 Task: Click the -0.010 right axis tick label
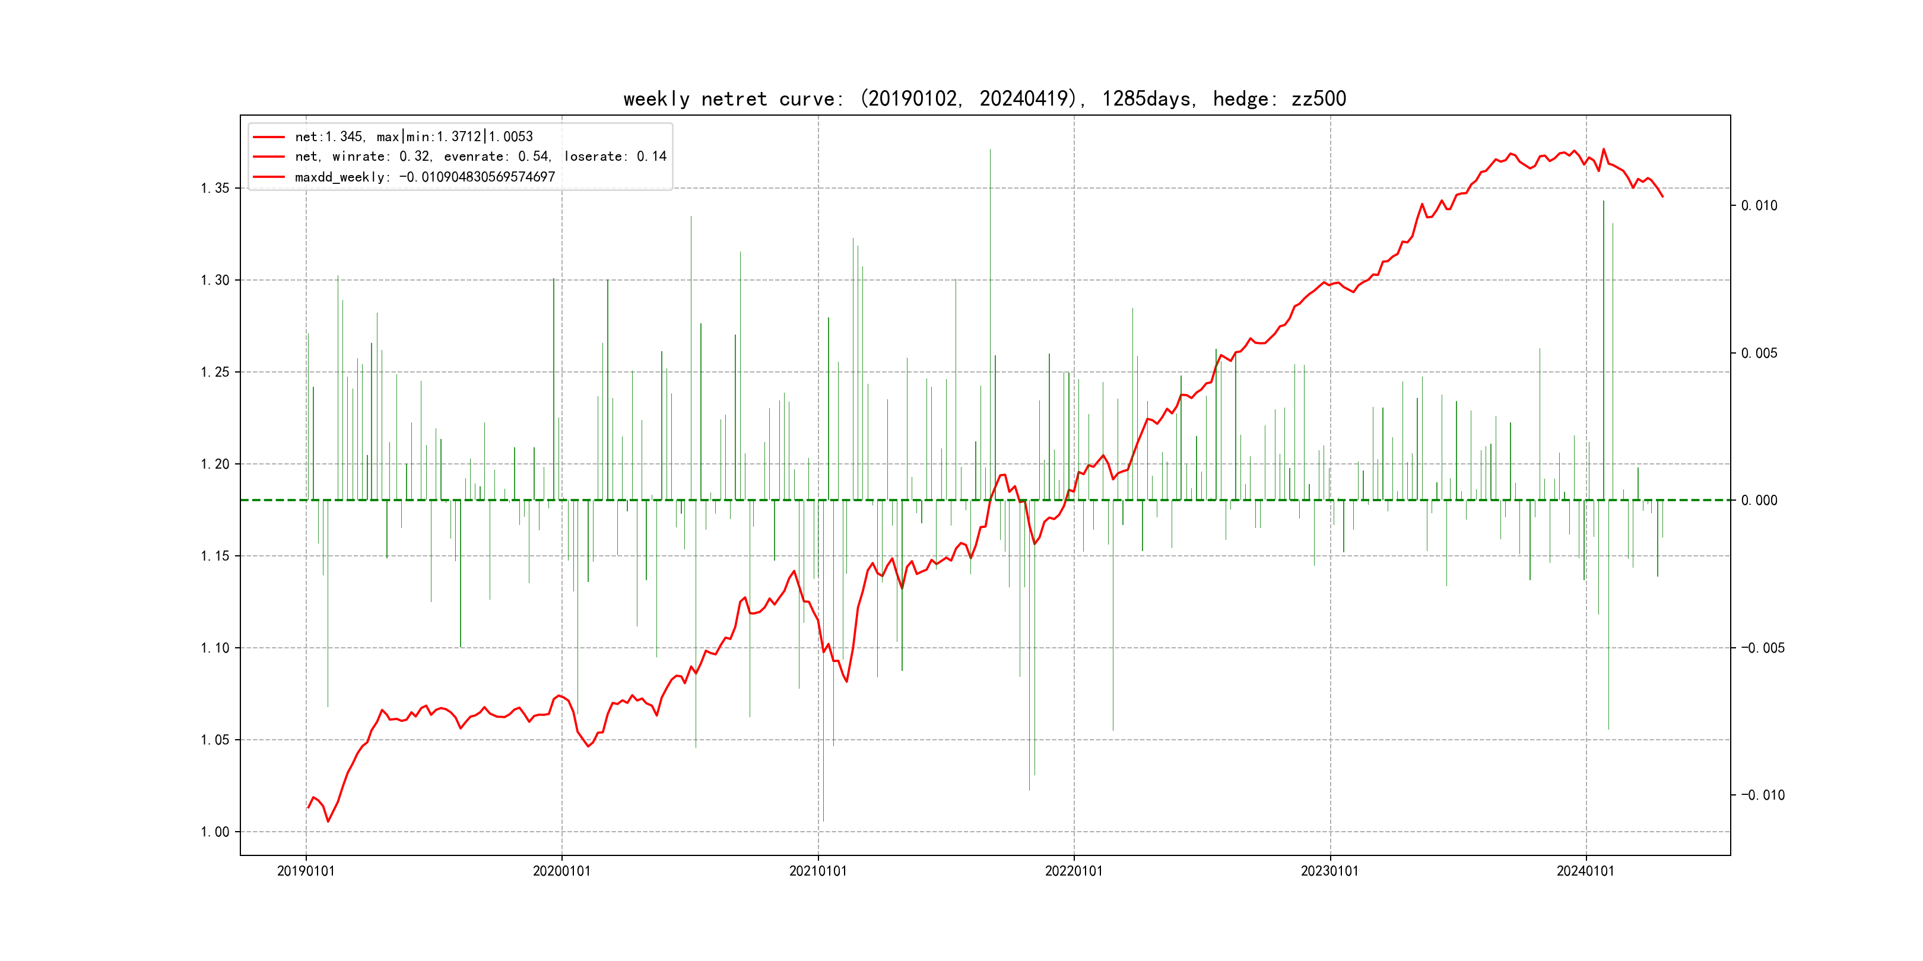1763,795
